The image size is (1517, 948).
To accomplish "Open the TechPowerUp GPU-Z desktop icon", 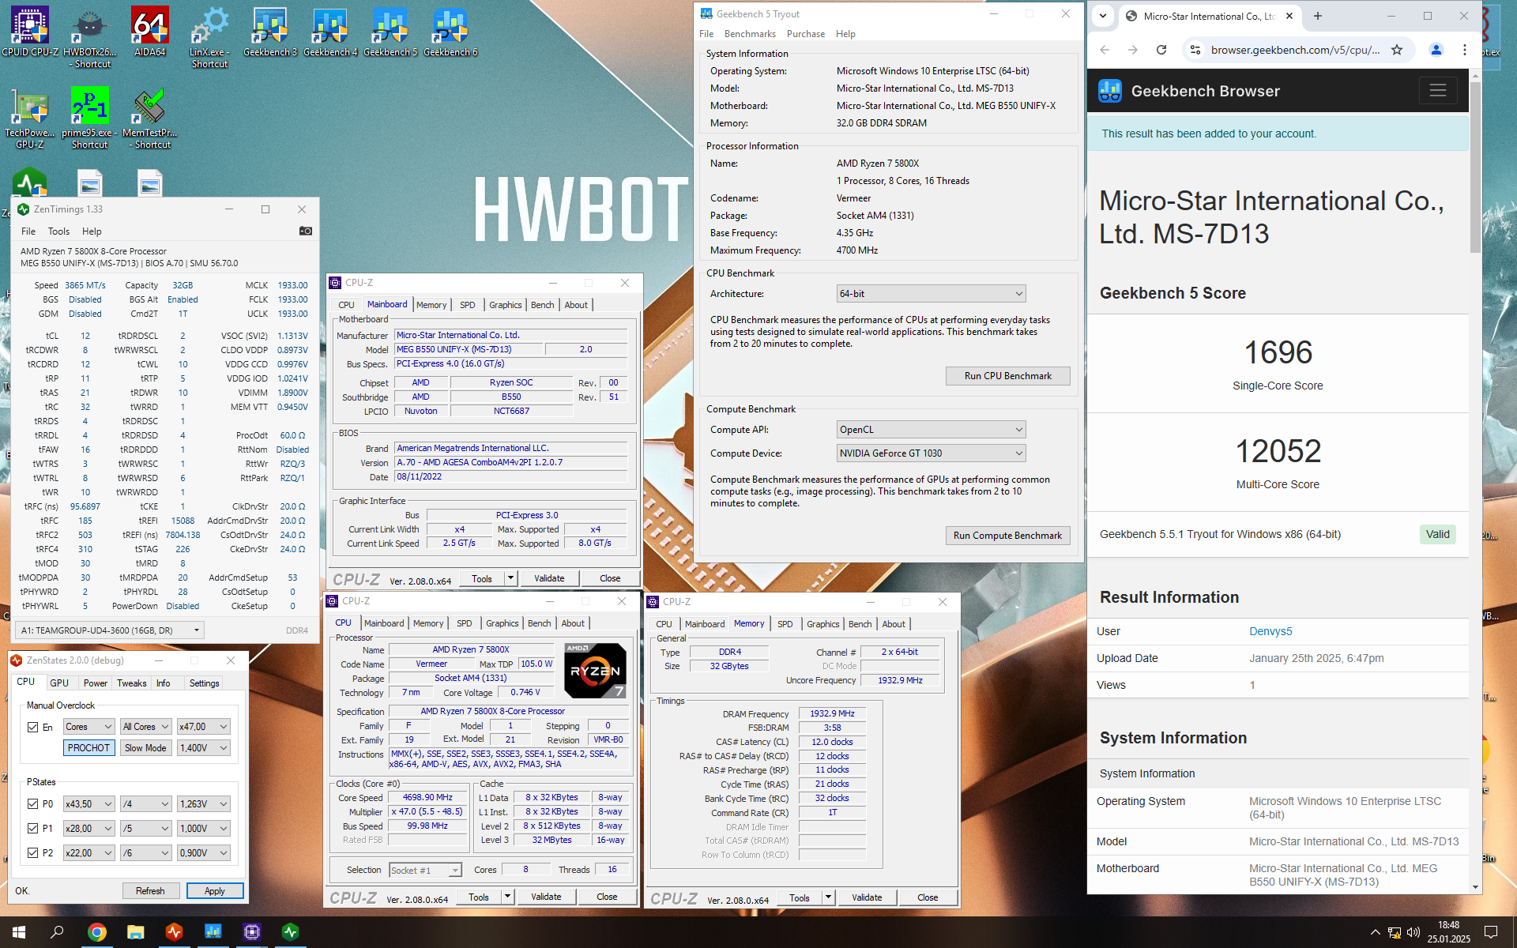I will click(30, 118).
